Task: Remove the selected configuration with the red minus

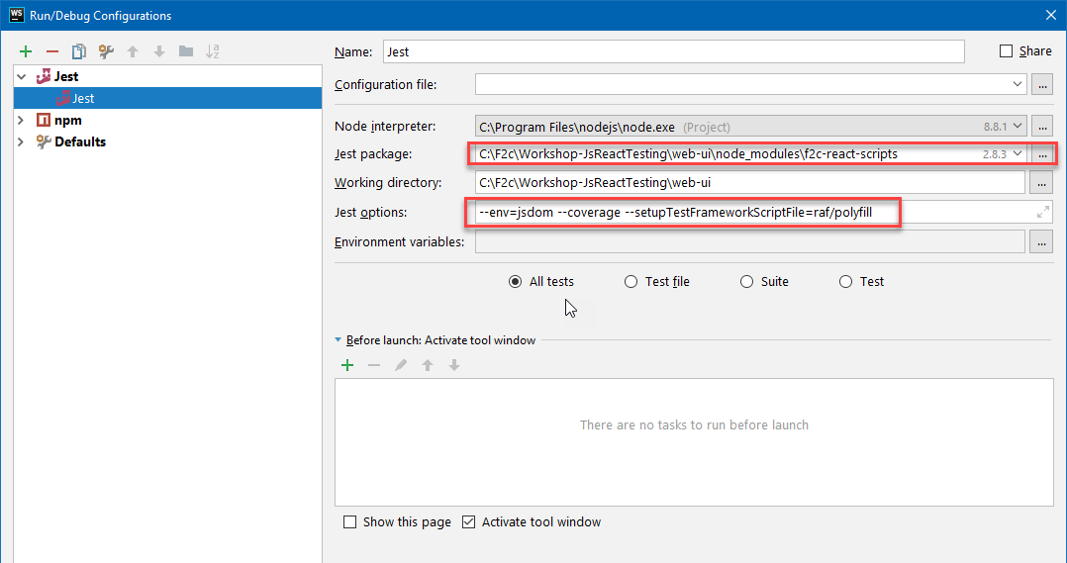Action: (x=52, y=51)
